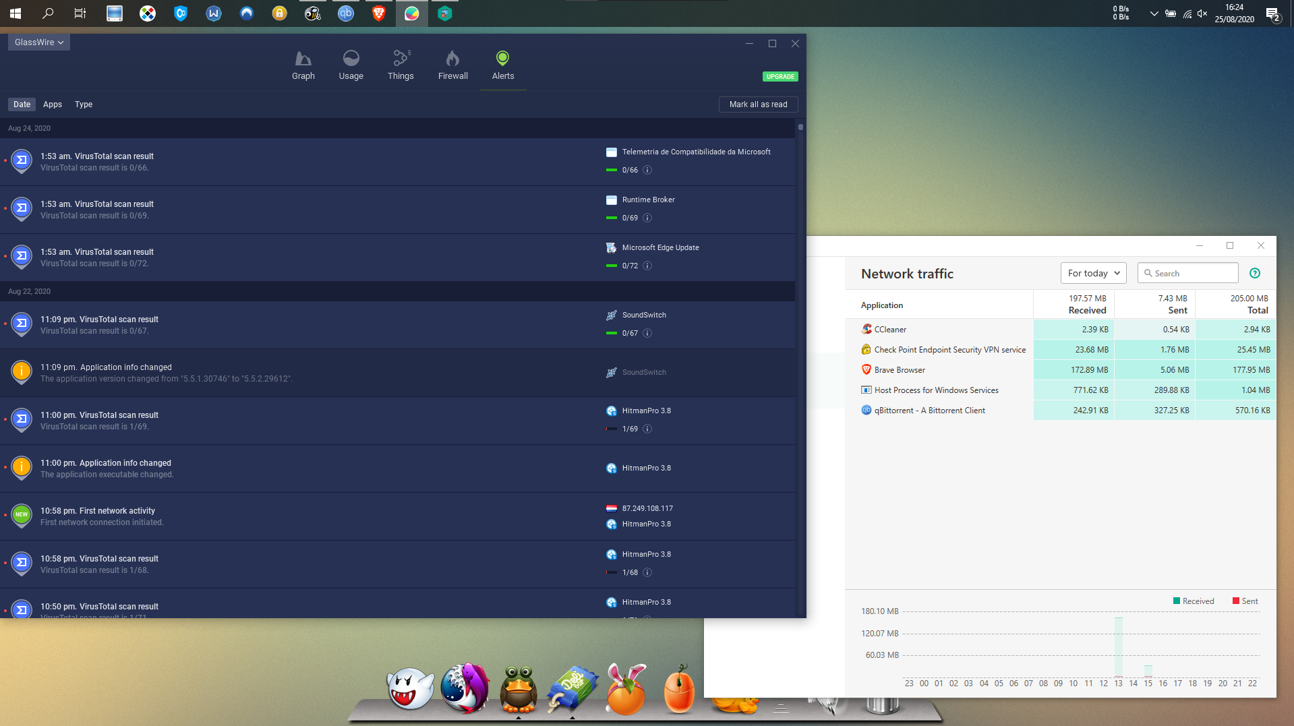Click the orange mouse dock icon
The height and width of the screenshot is (726, 1294).
tap(679, 688)
